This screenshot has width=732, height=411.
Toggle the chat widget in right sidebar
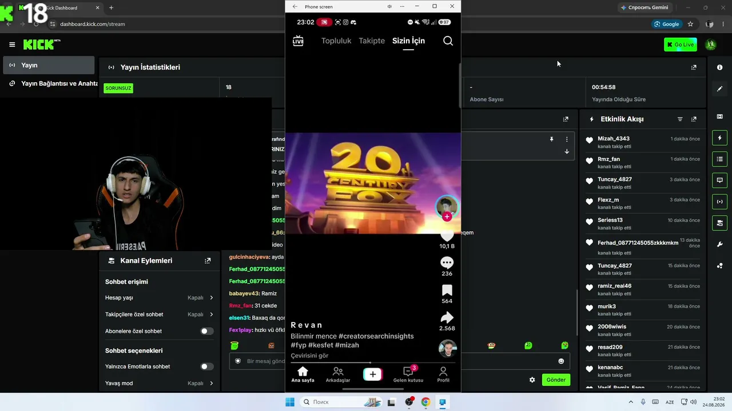[x=719, y=180]
